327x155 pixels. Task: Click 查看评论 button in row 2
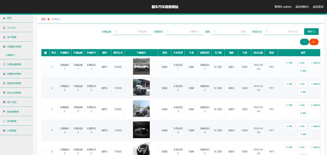[315, 84]
